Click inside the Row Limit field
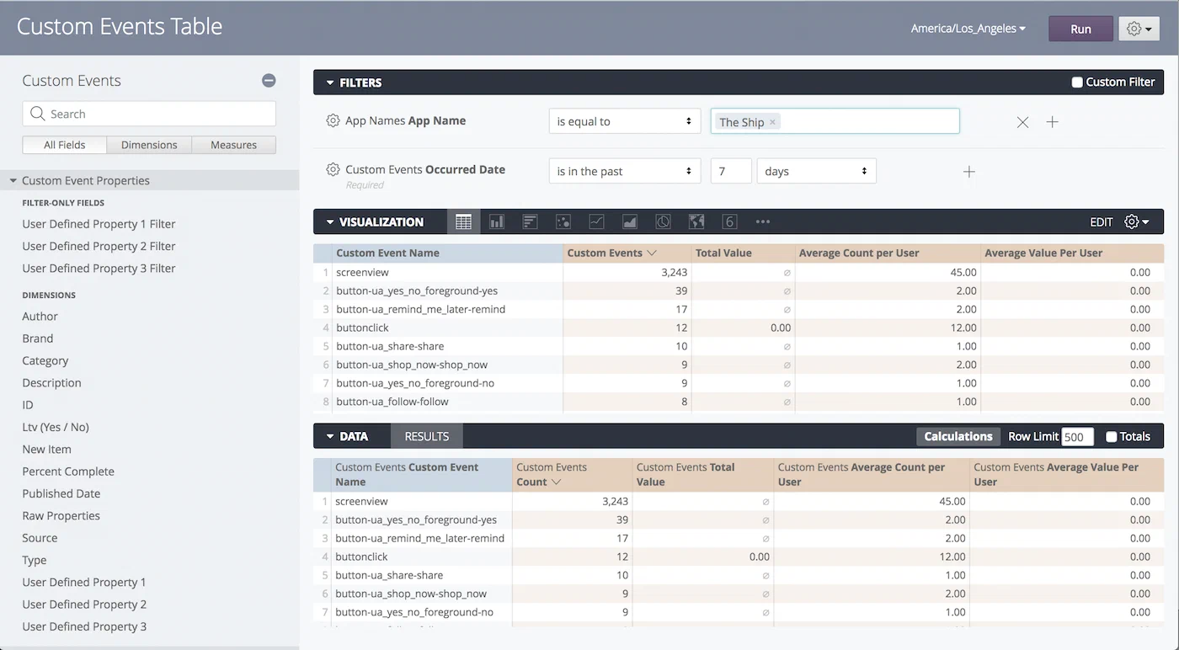1179x650 pixels. coord(1079,436)
